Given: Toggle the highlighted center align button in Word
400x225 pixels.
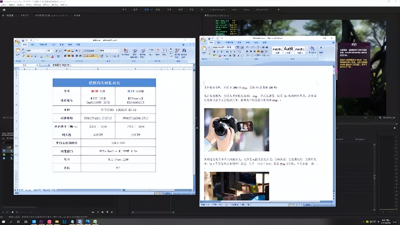Looking at the screenshot, I should (258, 51).
